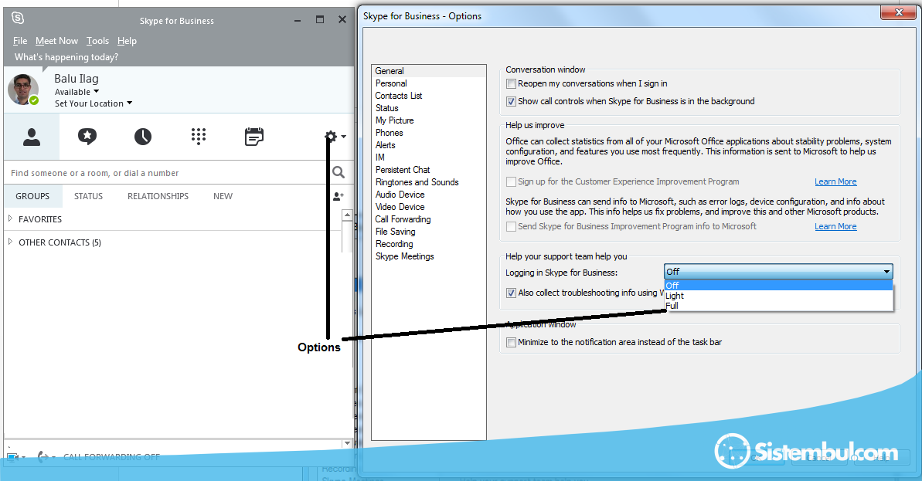
Task: Select Call Forwarding in the options list
Action: (429, 219)
